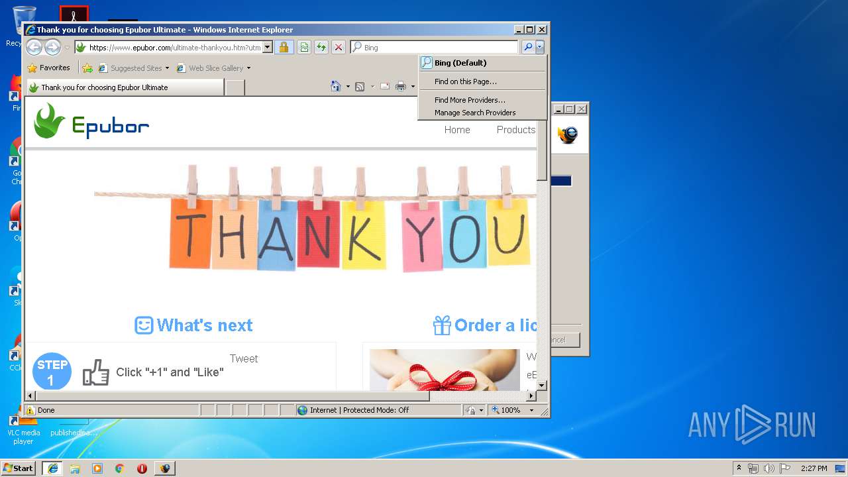
Task: Launch Chrome from the taskbar
Action: pos(120,468)
